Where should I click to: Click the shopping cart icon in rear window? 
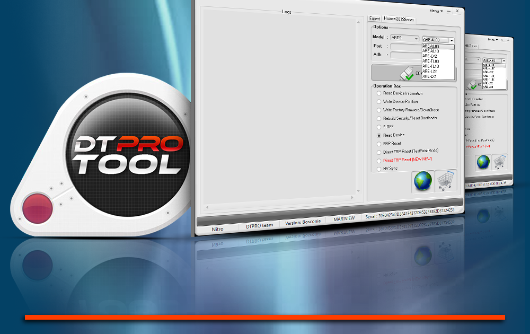tap(499, 161)
